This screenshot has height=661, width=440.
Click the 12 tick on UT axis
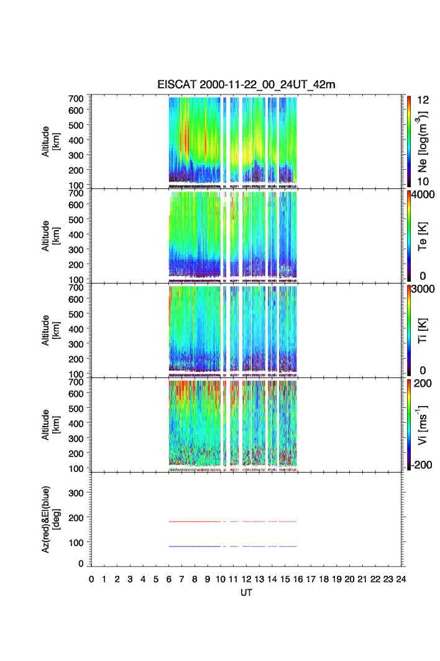[246, 579]
